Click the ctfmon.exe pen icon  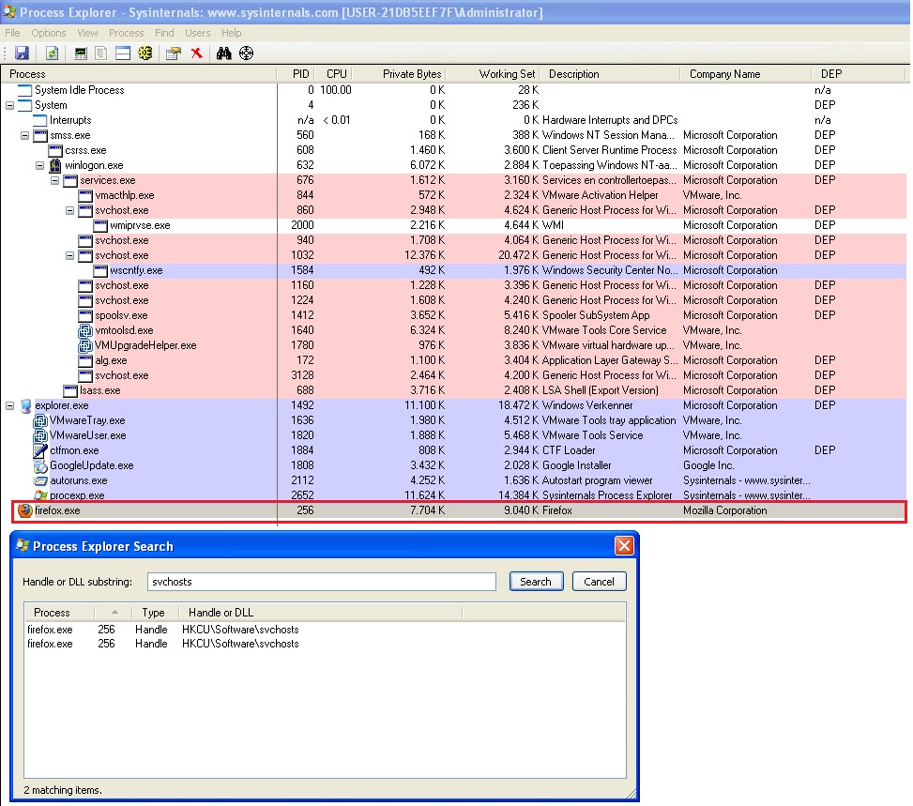pos(40,450)
